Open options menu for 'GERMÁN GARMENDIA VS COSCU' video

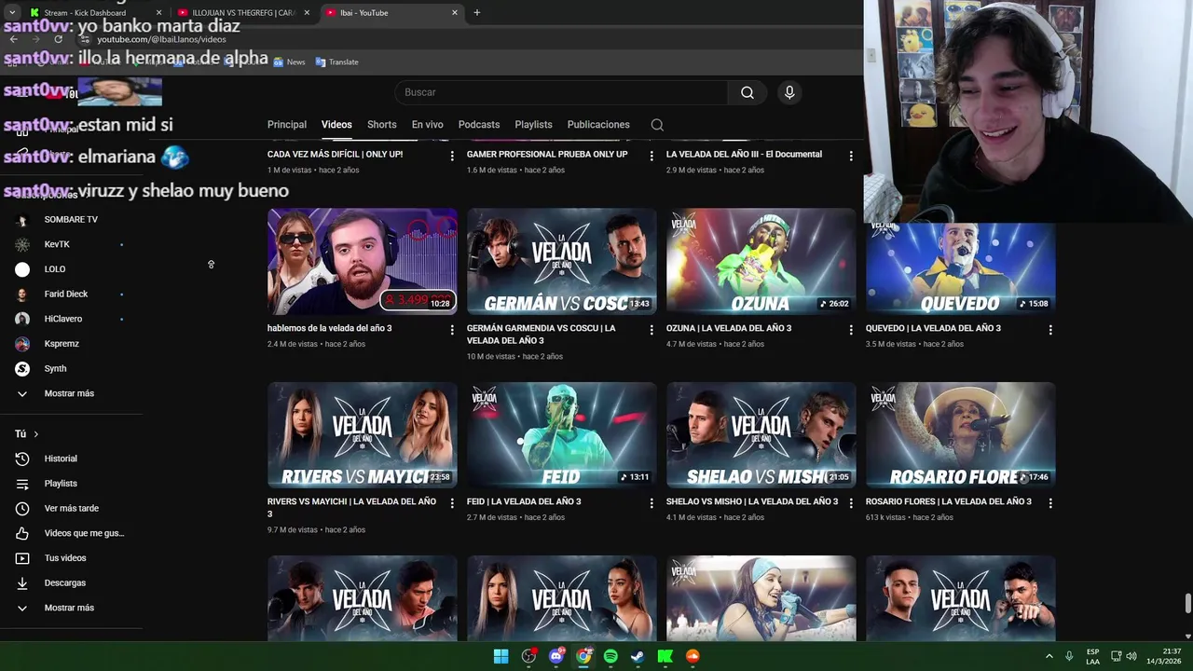(x=651, y=330)
